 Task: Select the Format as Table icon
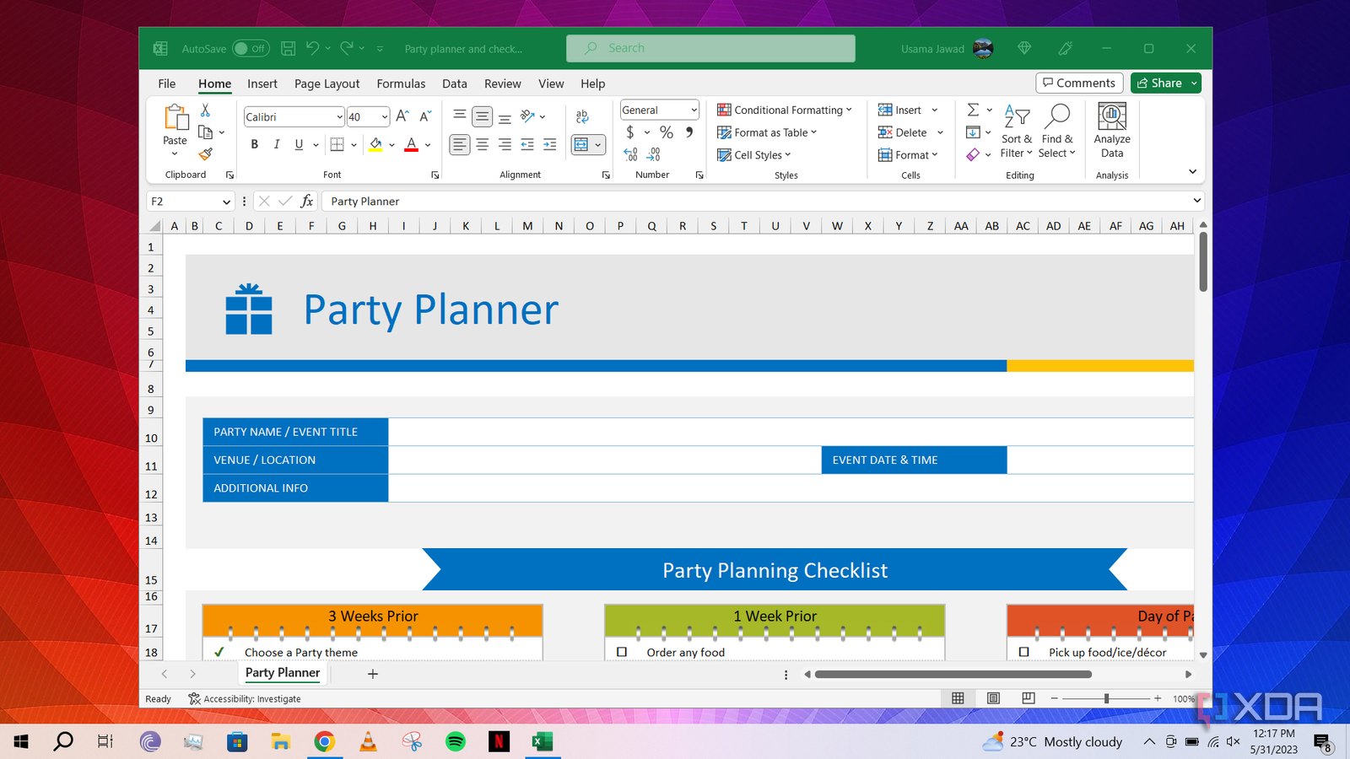(724, 132)
